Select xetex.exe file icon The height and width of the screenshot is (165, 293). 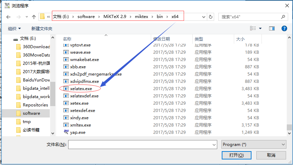pyautogui.click(x=66, y=103)
